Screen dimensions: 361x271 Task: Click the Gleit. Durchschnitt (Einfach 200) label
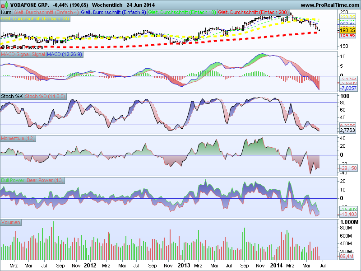pyautogui.click(x=254, y=12)
